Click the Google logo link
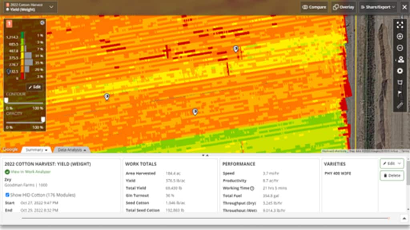 [10, 150]
